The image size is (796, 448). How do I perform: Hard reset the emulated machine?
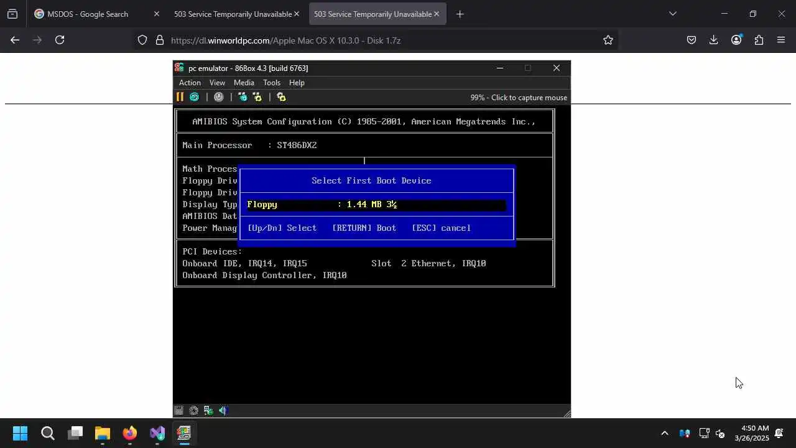click(194, 97)
